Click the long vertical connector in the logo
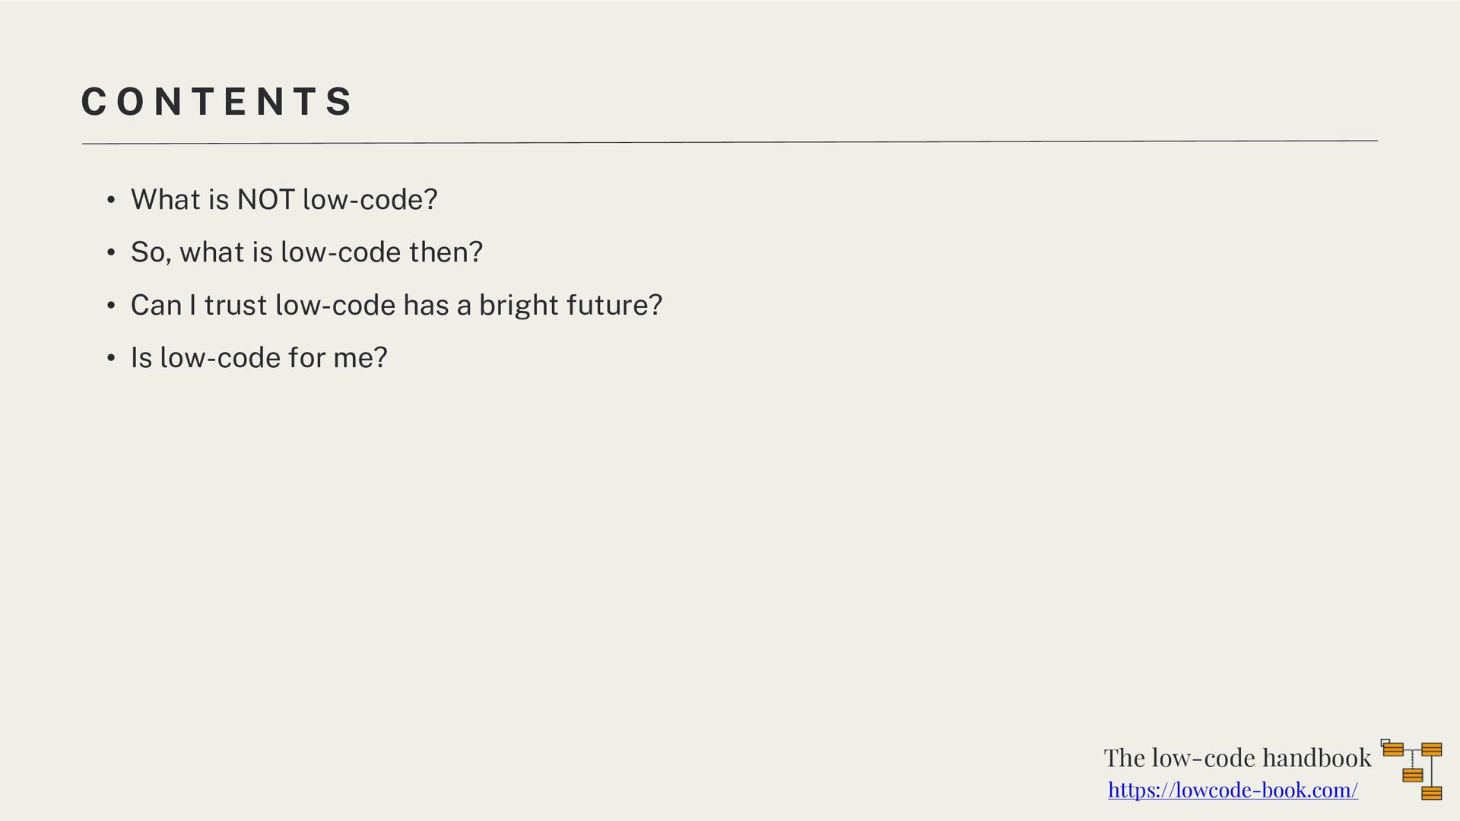Image resolution: width=1460 pixels, height=821 pixels. pos(1432,772)
